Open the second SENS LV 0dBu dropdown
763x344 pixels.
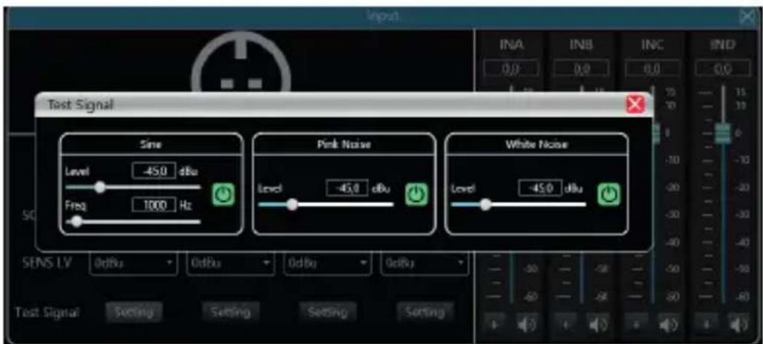click(x=230, y=263)
